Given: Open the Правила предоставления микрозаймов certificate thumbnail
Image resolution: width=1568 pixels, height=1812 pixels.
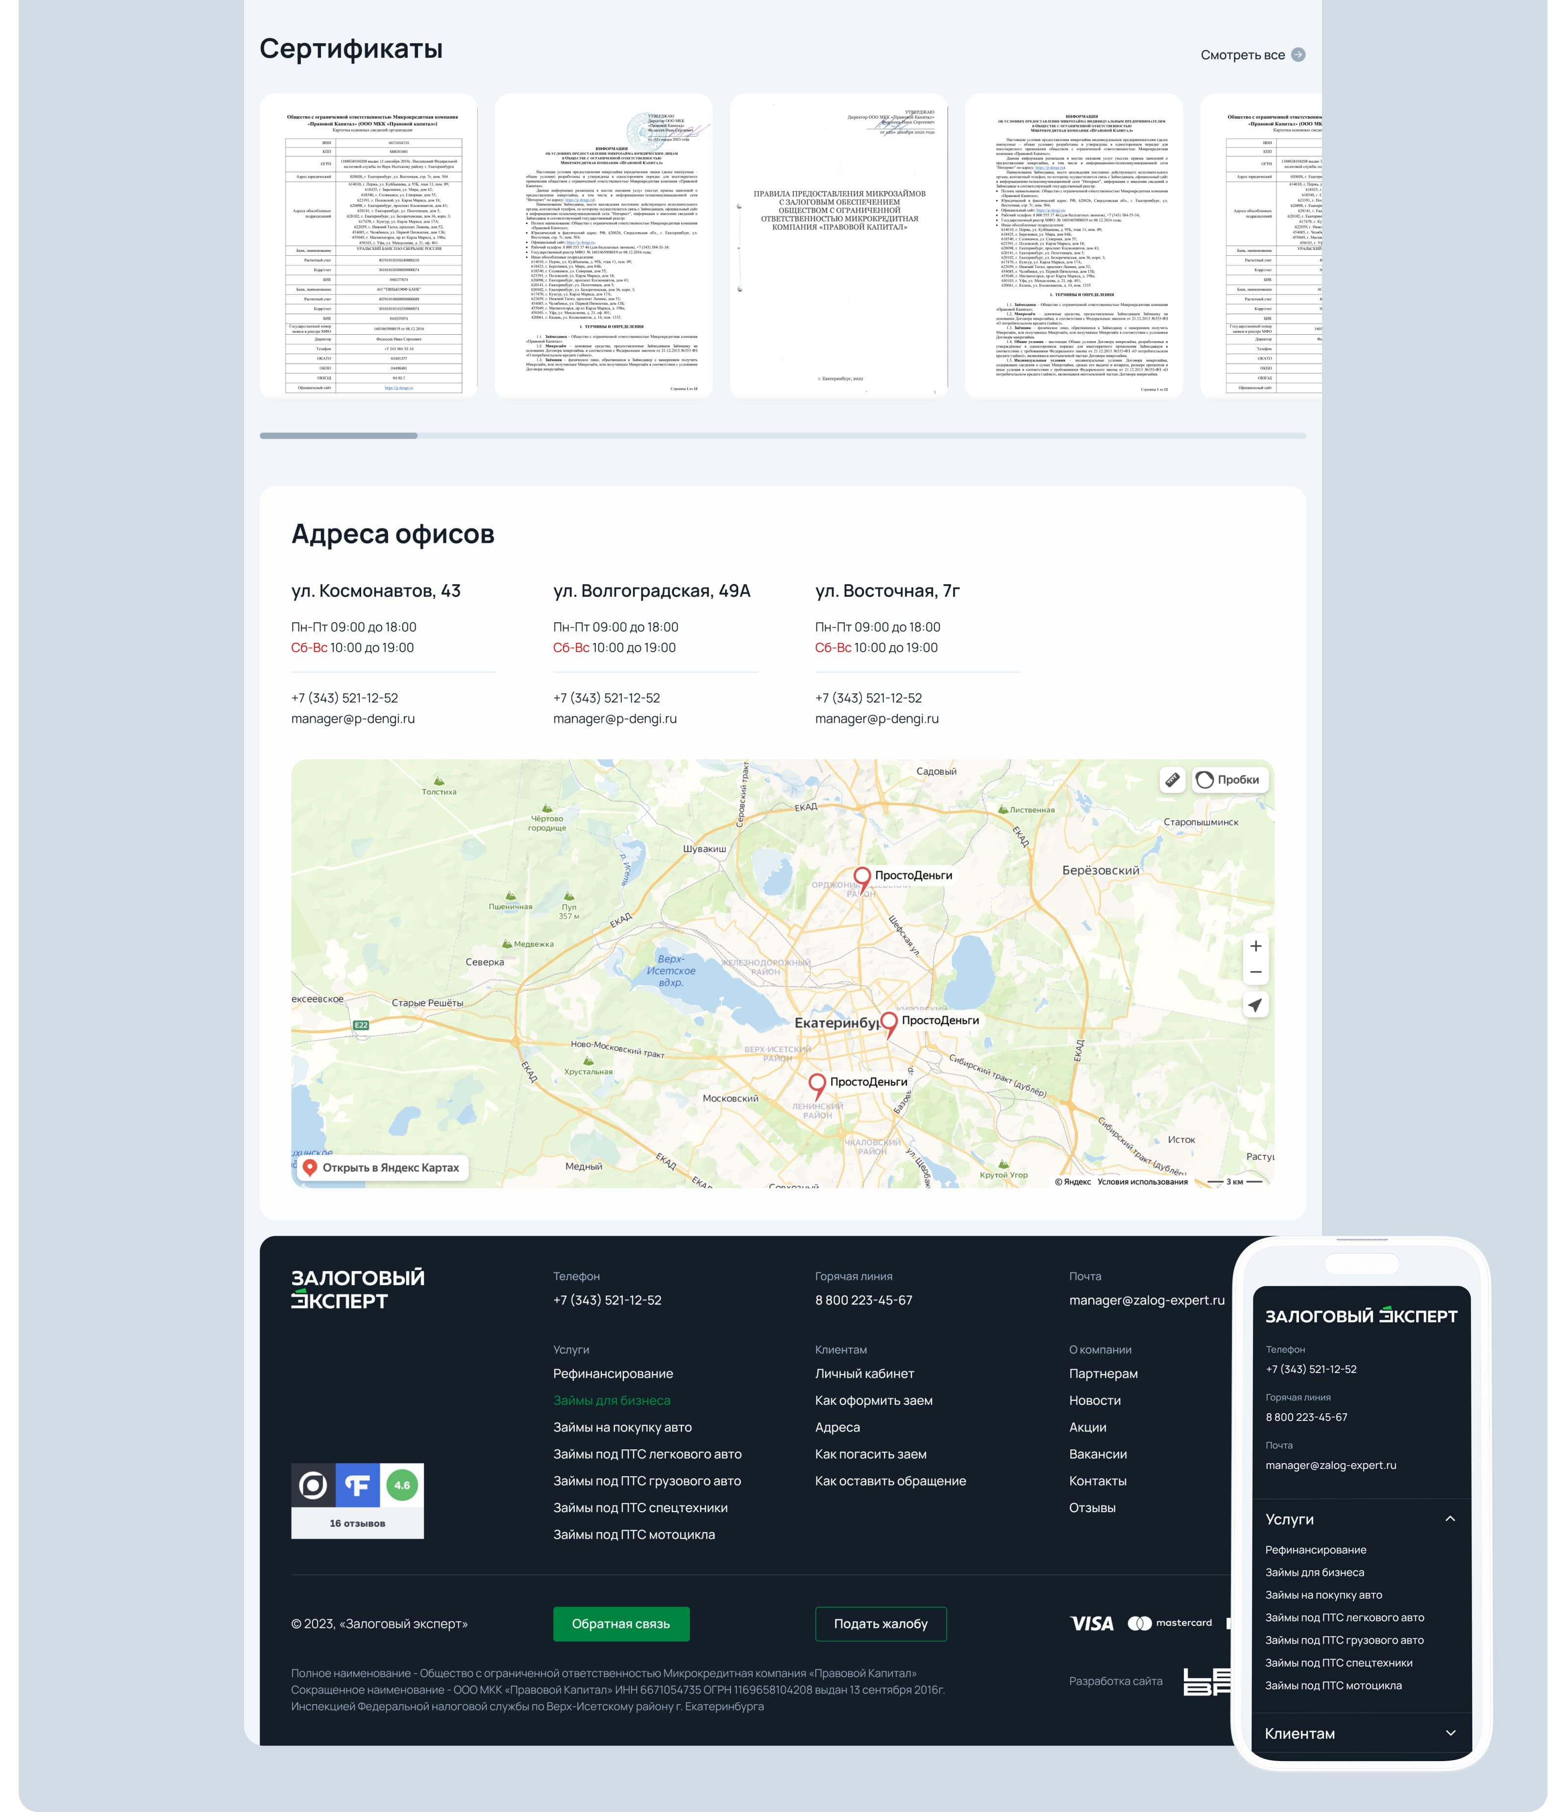Looking at the screenshot, I should (x=838, y=246).
